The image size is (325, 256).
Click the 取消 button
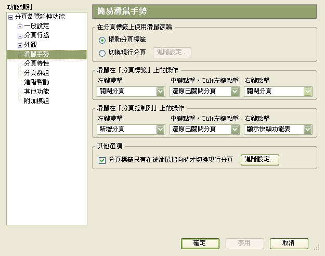pyautogui.click(x=289, y=243)
